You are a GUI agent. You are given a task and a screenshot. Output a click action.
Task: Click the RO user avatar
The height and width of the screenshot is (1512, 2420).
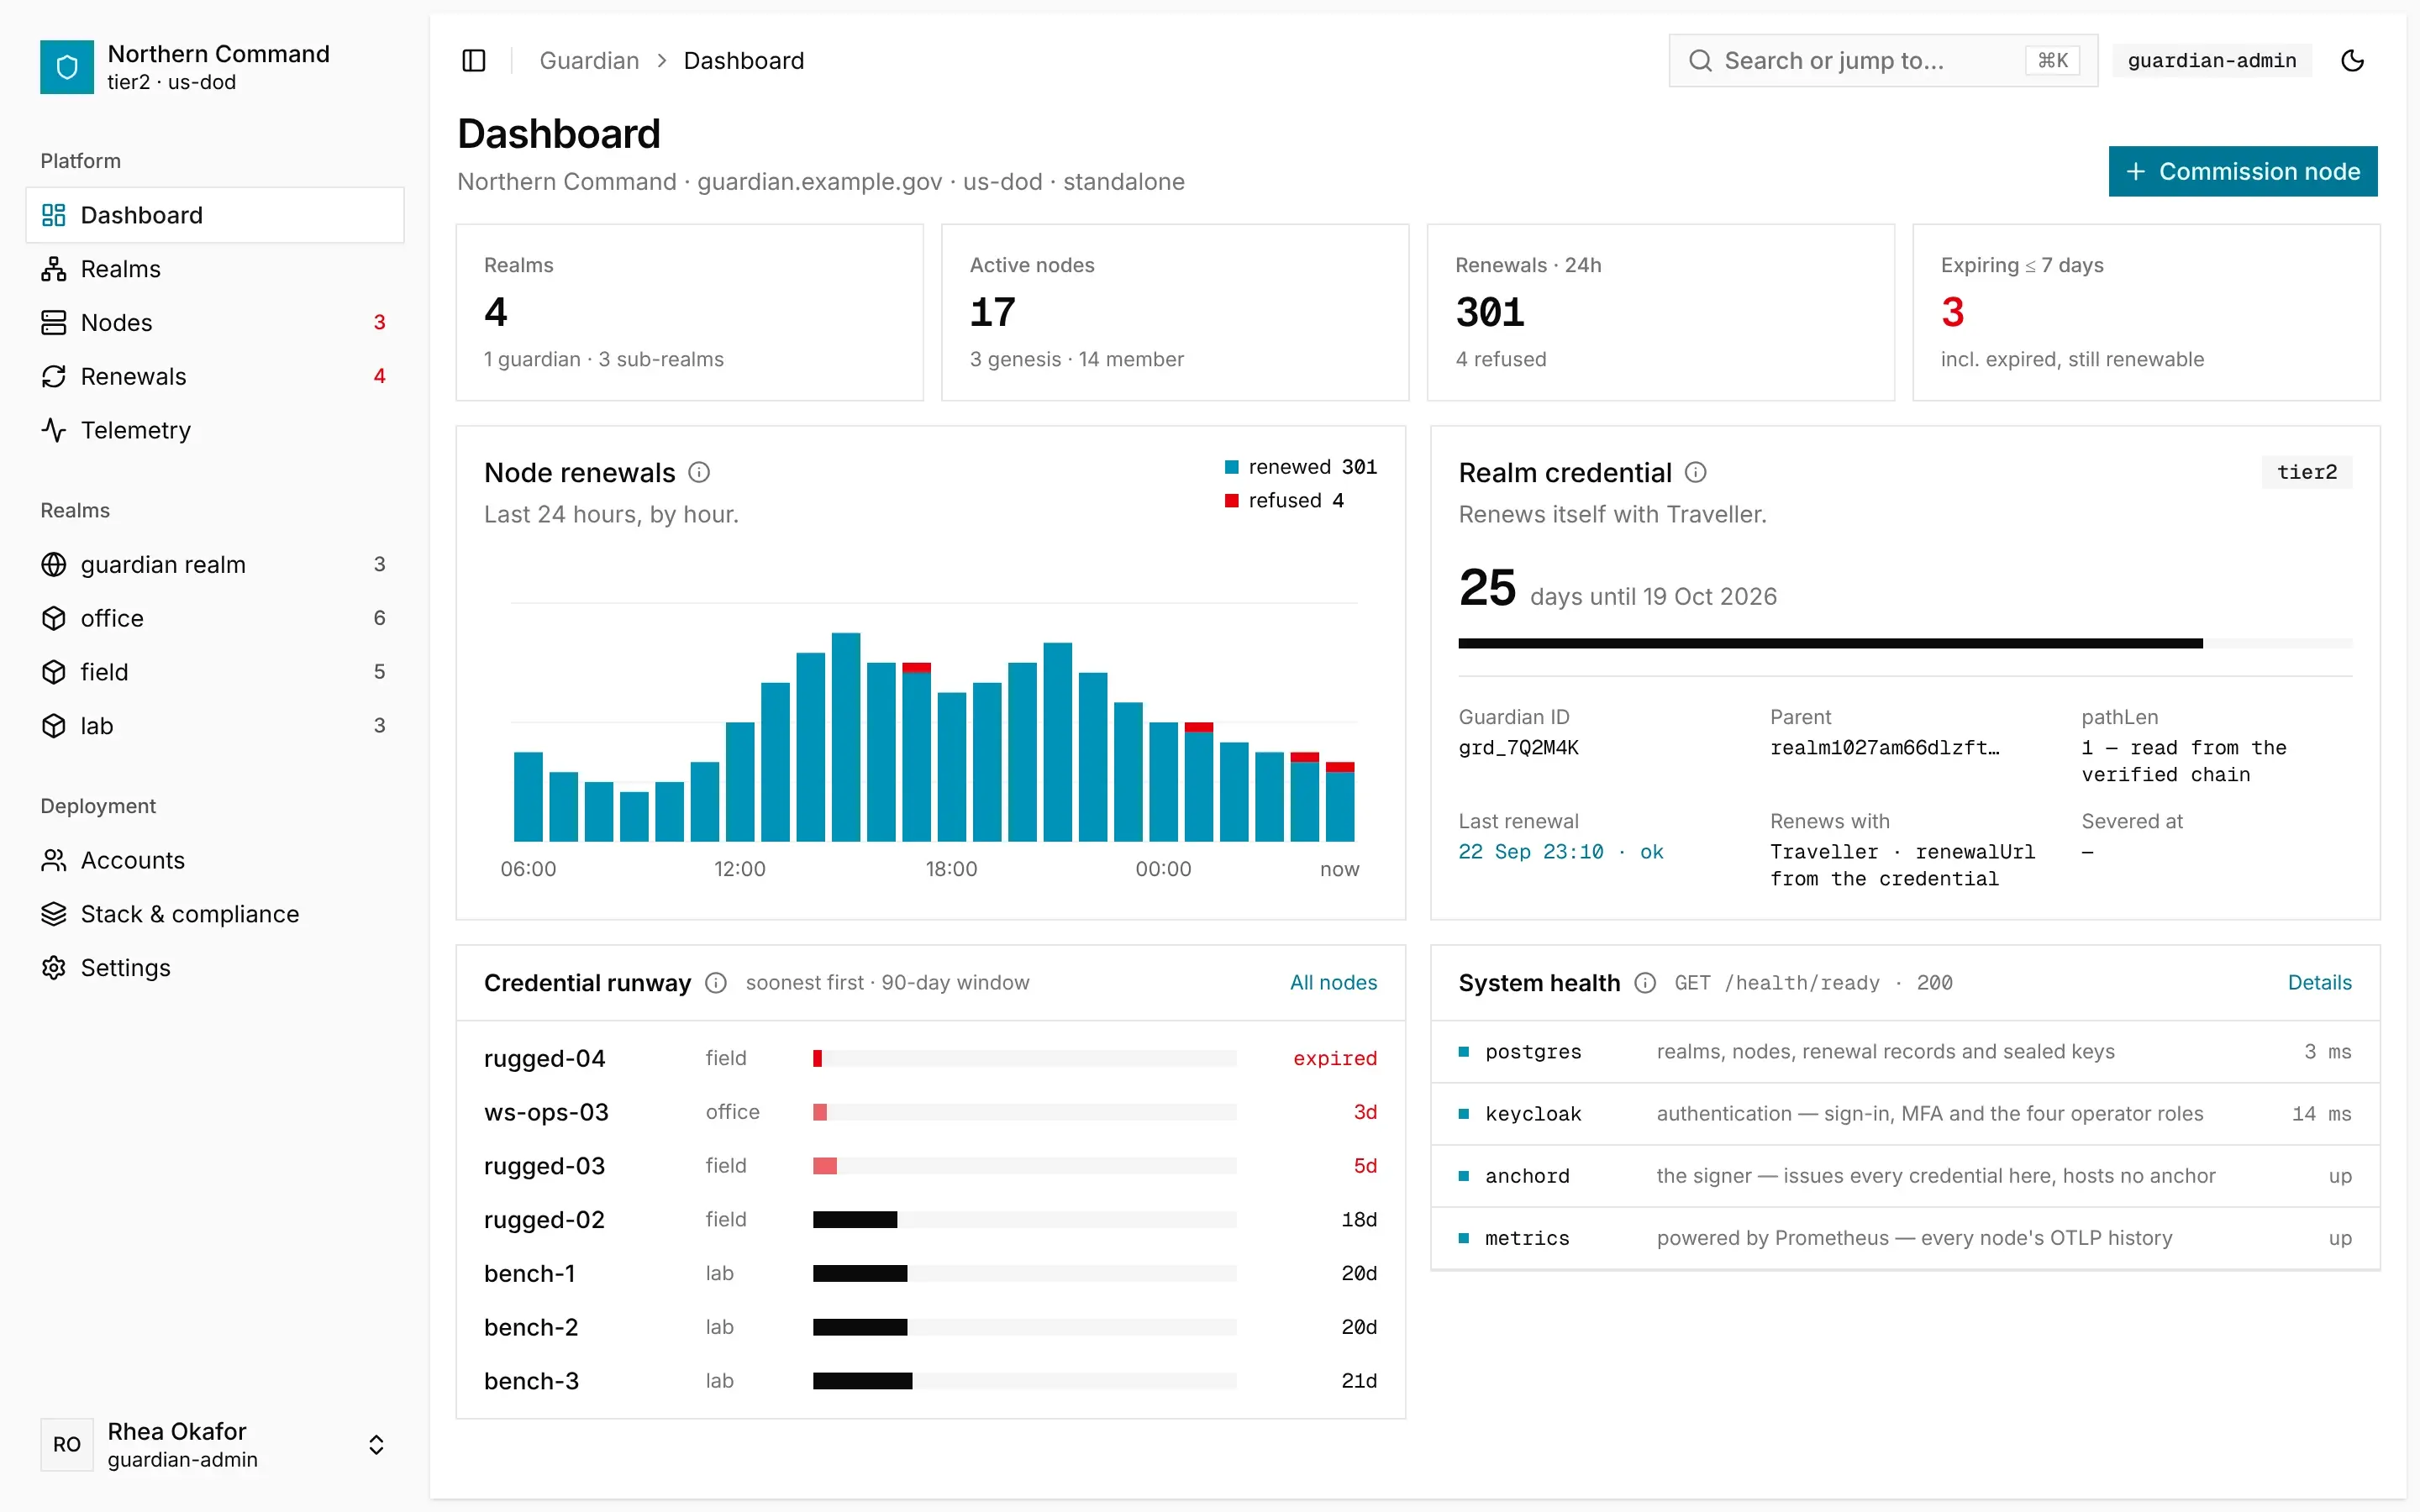point(67,1445)
